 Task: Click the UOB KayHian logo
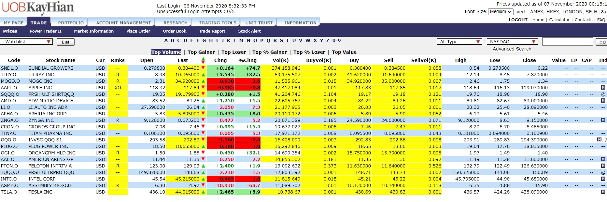(38, 8)
